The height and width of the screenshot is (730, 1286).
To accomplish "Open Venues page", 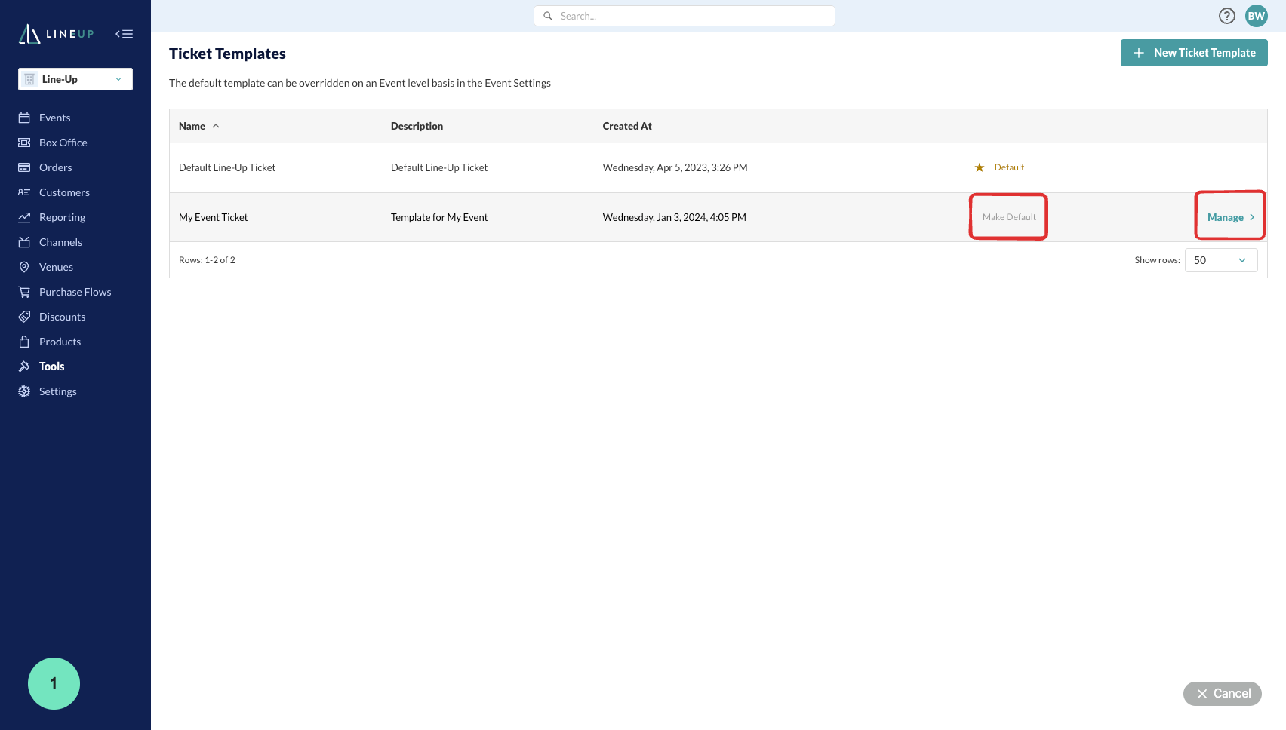I will (x=56, y=267).
